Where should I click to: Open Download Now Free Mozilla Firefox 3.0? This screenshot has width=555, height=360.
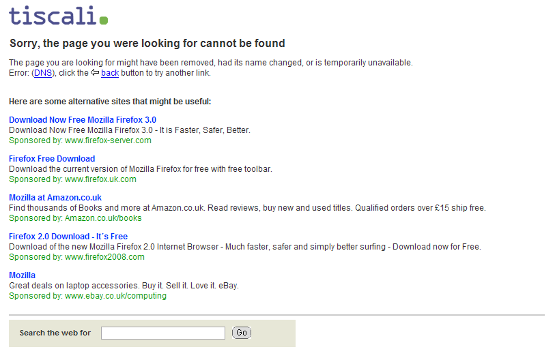pos(83,120)
